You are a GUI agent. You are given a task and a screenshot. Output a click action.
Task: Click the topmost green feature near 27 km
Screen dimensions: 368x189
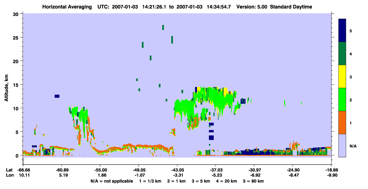163,27
